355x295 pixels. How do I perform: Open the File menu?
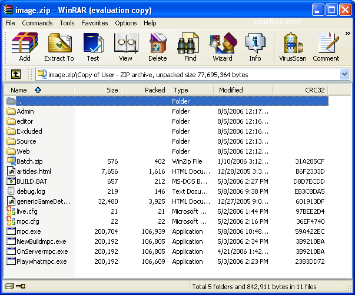tap(10, 23)
